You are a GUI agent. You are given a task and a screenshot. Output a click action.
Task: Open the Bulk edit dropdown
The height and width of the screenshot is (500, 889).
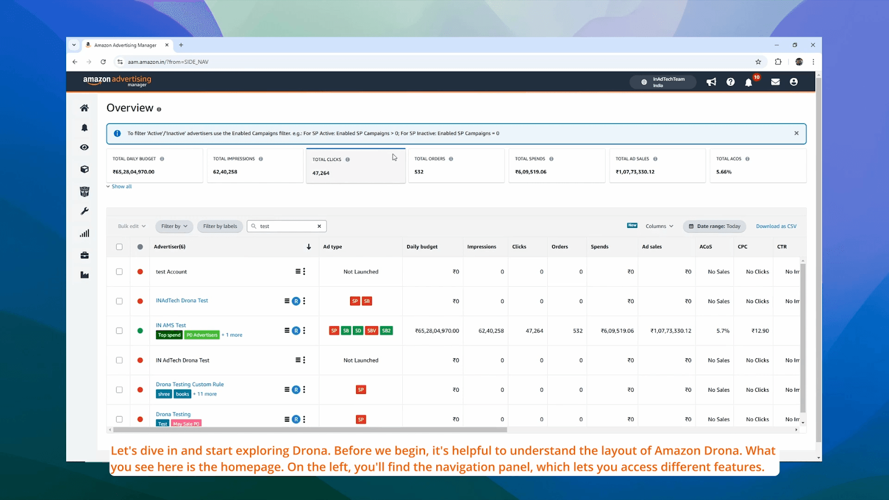132,226
